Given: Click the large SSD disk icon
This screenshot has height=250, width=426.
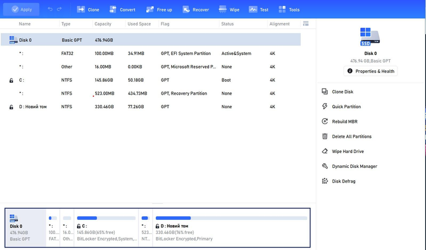Looking at the screenshot, I should [x=370, y=37].
